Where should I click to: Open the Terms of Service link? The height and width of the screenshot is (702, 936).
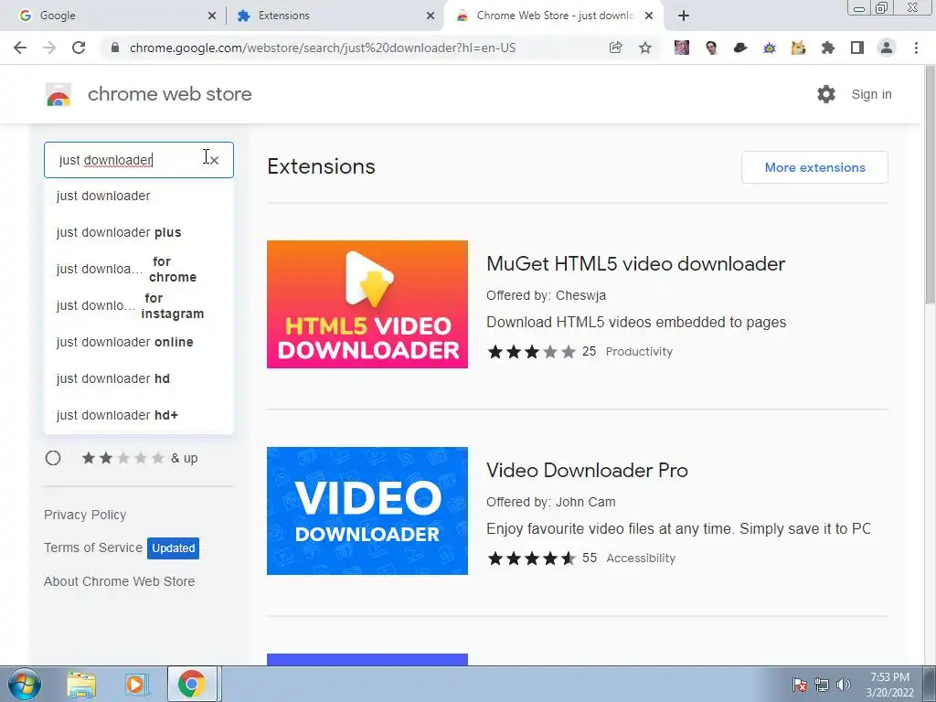pos(93,548)
